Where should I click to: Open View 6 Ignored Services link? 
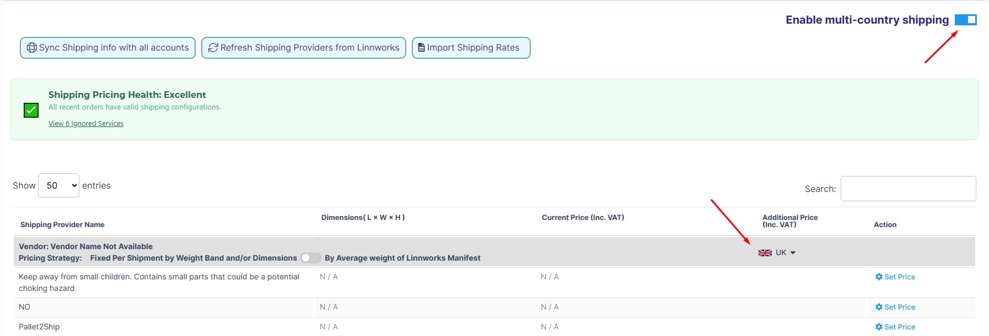coord(86,124)
